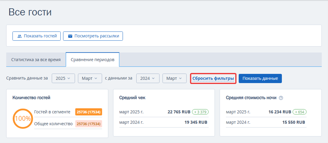Click the Сбросить фильтры link

pyautogui.click(x=213, y=78)
